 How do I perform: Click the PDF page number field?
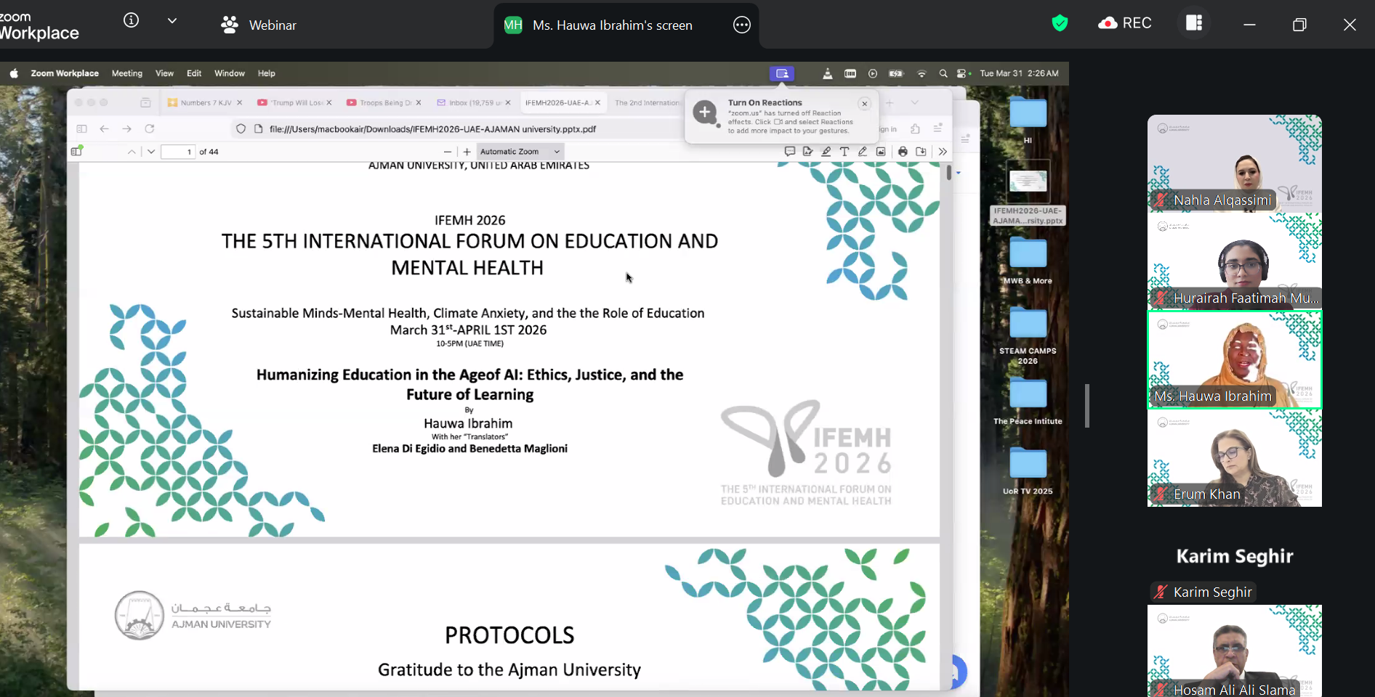click(178, 152)
